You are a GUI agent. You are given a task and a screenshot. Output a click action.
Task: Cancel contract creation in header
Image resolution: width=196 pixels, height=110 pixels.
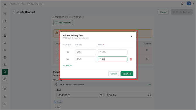163,12
